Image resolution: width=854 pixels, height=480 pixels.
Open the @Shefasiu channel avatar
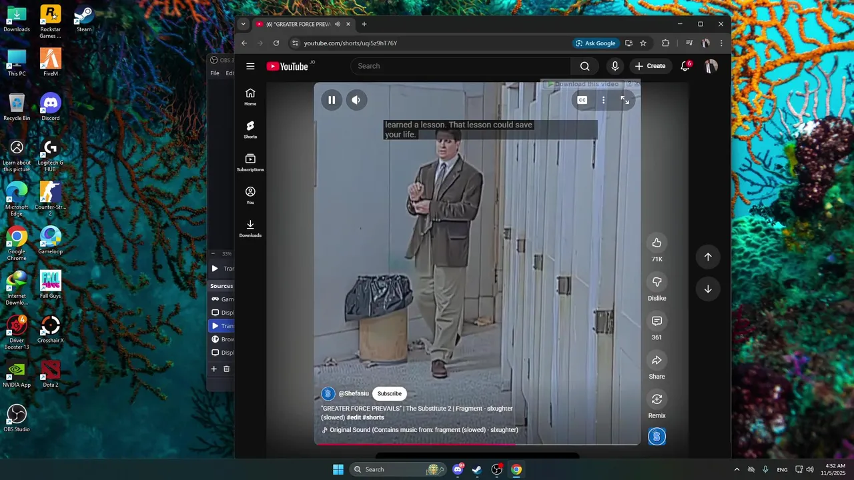[328, 393]
